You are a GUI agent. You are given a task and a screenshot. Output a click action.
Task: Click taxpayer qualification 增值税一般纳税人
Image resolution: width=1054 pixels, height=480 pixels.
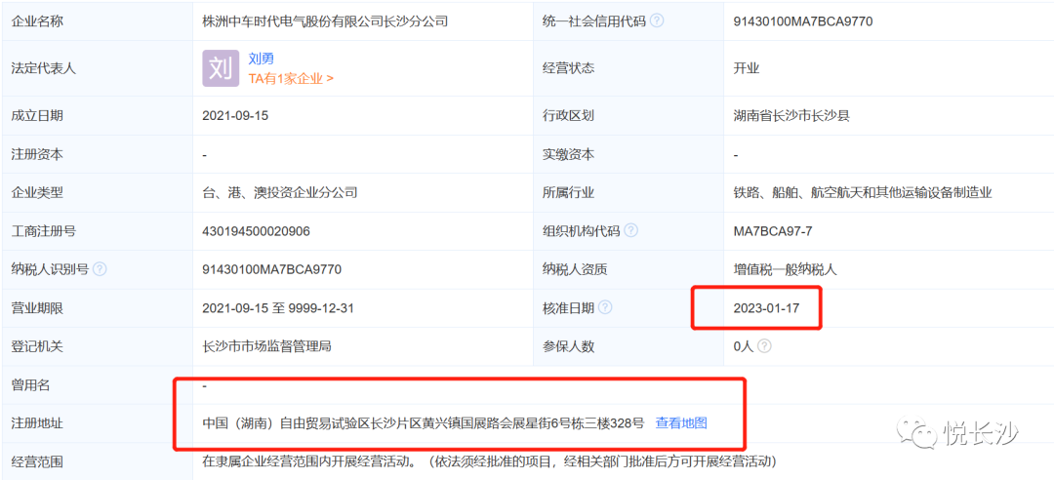coord(785,269)
